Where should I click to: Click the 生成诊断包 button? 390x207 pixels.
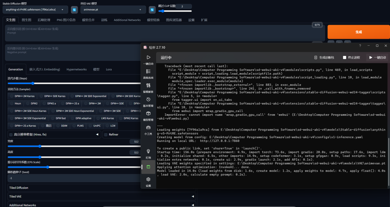pos(324,57)
